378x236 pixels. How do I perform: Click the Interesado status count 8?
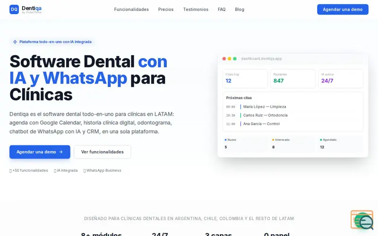tap(274, 147)
